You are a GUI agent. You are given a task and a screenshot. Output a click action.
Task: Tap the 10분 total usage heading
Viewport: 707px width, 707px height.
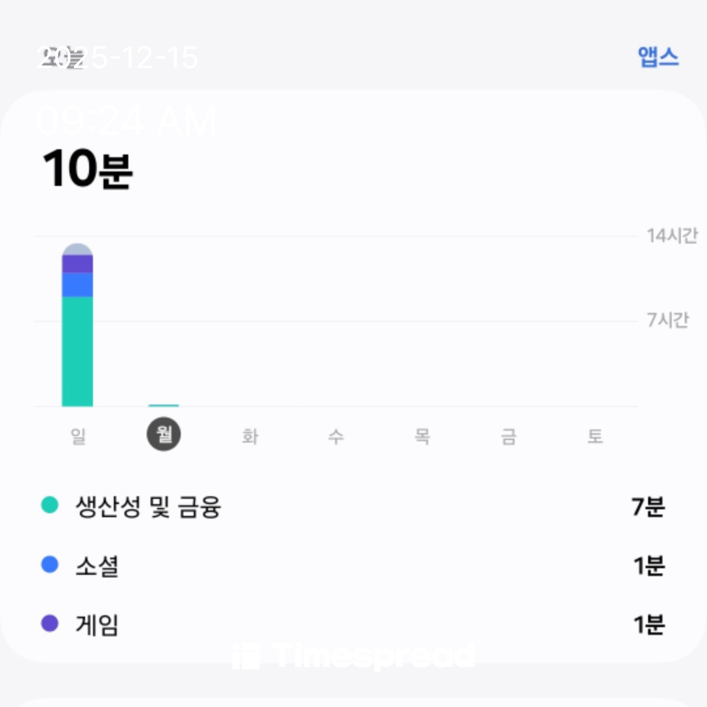(x=88, y=170)
